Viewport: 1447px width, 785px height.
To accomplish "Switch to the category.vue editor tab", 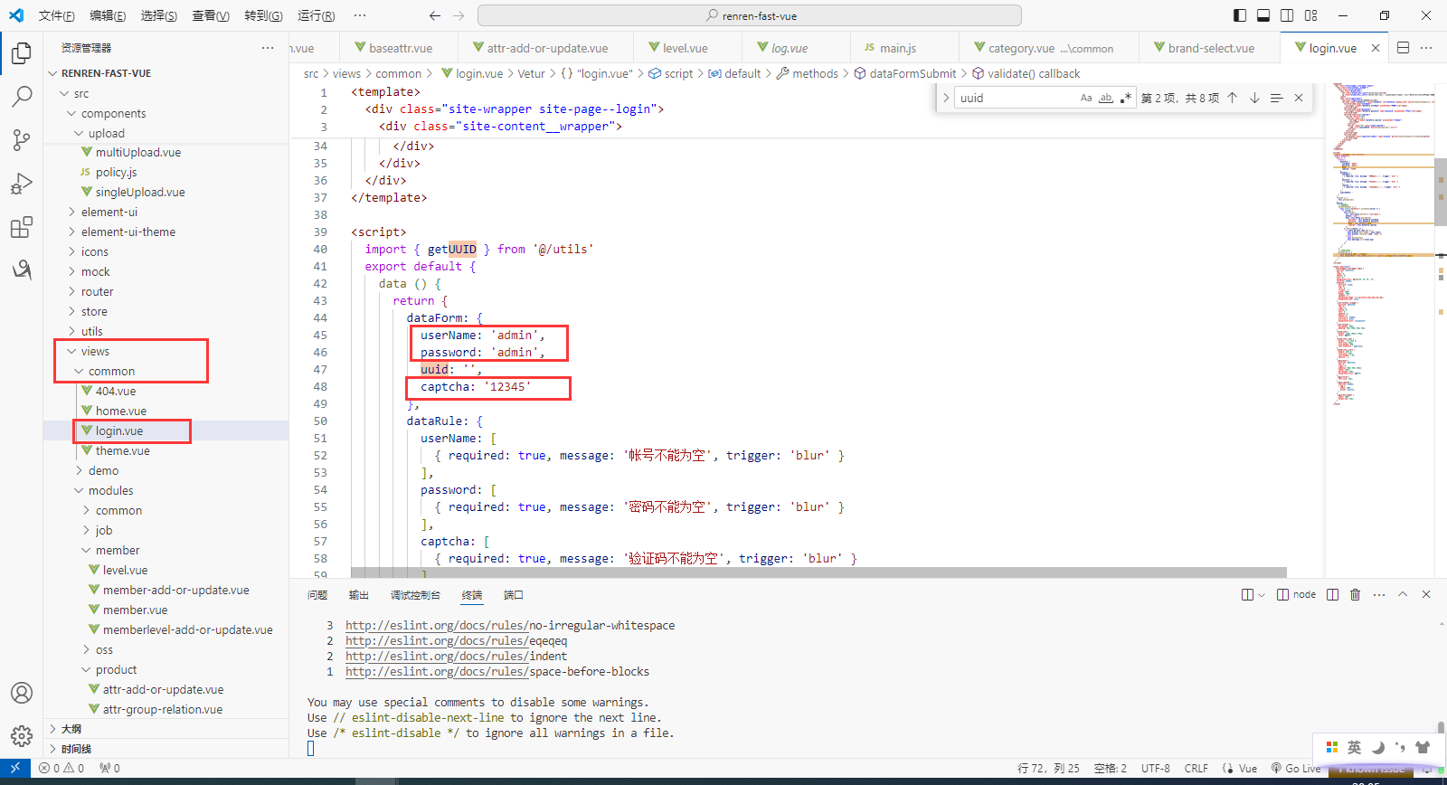I will coord(1049,48).
